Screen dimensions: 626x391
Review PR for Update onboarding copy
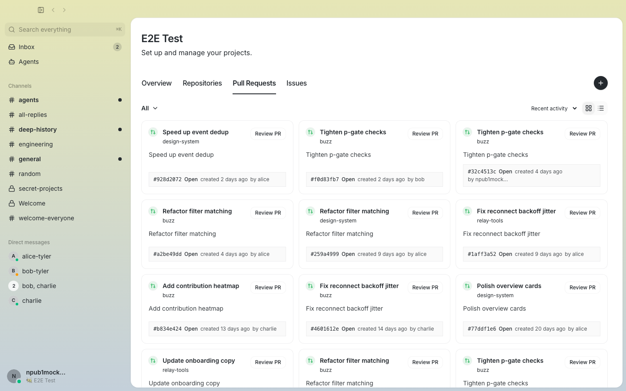tap(268, 362)
